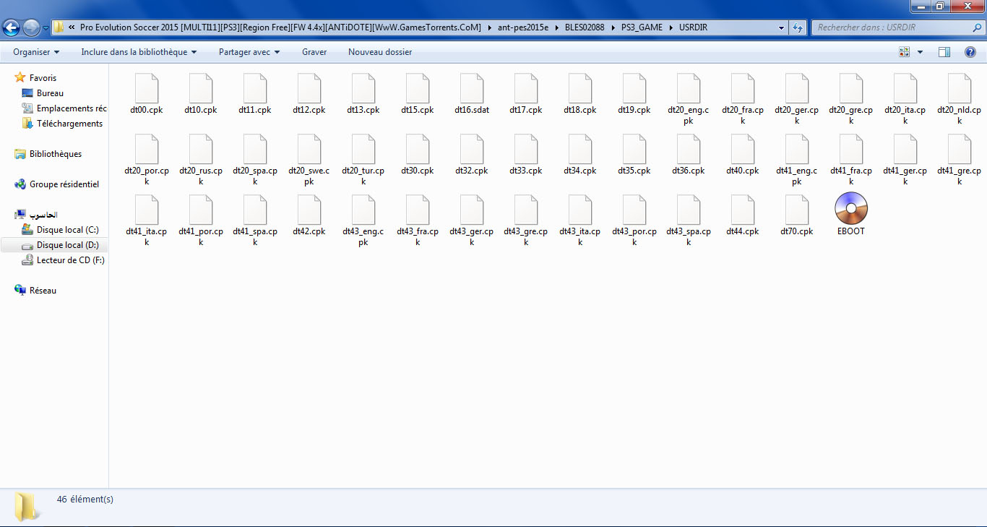Click the refresh button beside address bar
This screenshot has height=527, width=987.
click(x=798, y=28)
